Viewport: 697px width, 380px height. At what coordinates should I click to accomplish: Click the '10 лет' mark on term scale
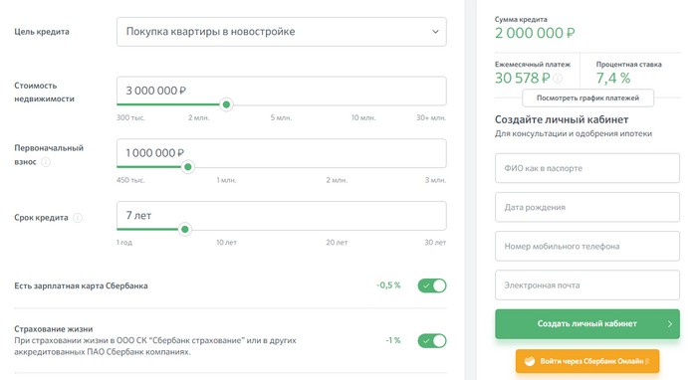[226, 243]
